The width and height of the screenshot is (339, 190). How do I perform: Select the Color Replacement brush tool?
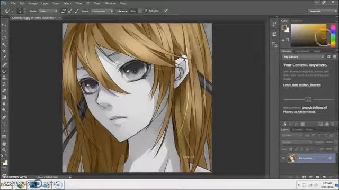4,71
